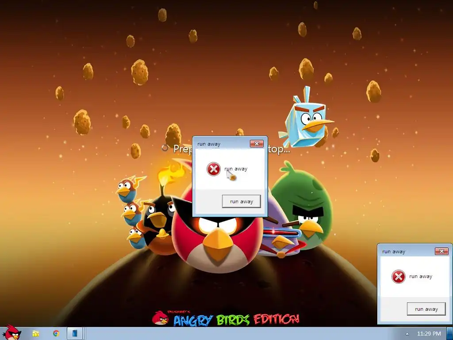
Task: Click the red error icon in bottom-right dialog
Action: click(x=399, y=277)
